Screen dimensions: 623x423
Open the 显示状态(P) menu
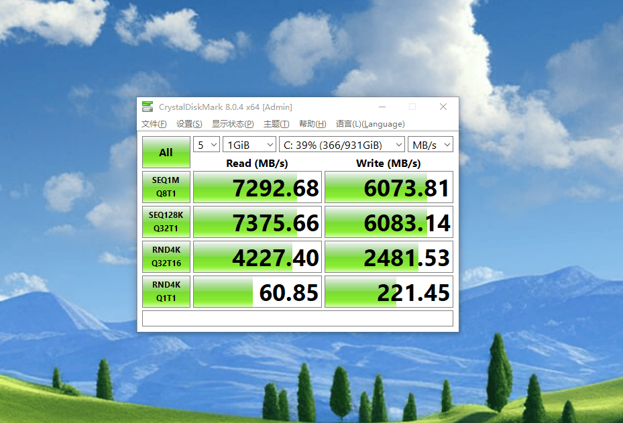click(x=233, y=124)
